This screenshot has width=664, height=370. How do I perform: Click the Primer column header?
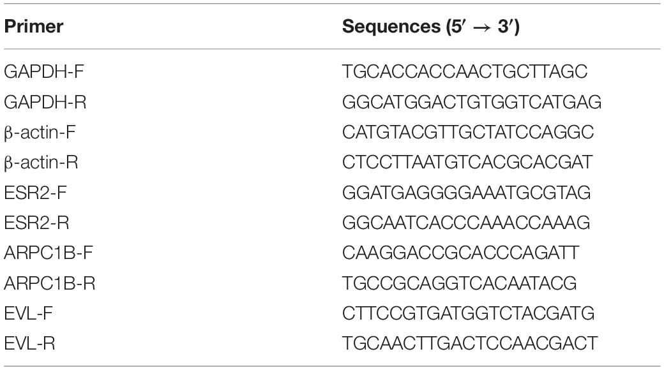point(33,27)
